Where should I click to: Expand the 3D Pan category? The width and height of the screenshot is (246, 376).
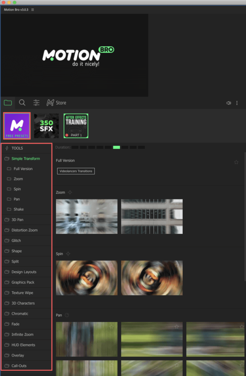click(x=26, y=220)
